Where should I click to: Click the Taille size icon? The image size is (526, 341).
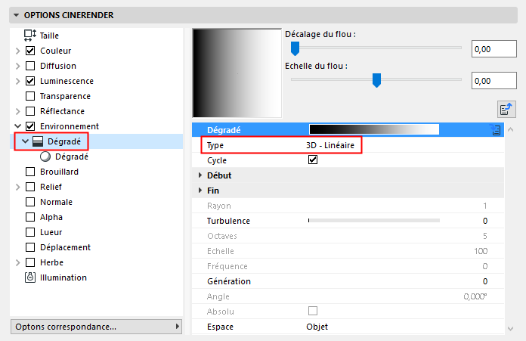(30, 35)
